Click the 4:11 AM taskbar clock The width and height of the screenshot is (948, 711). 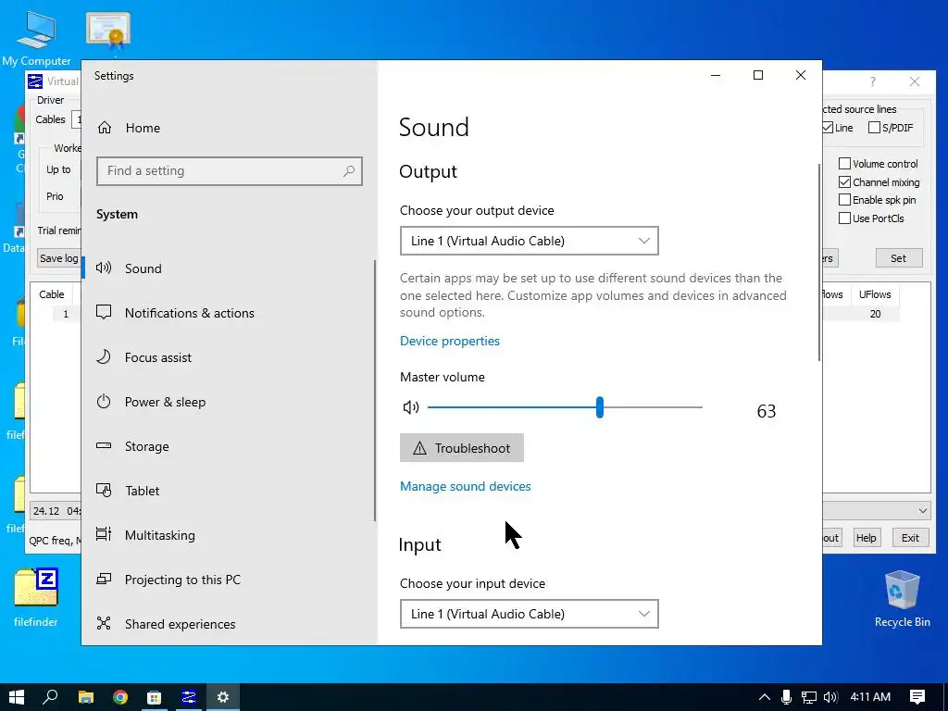click(x=870, y=697)
